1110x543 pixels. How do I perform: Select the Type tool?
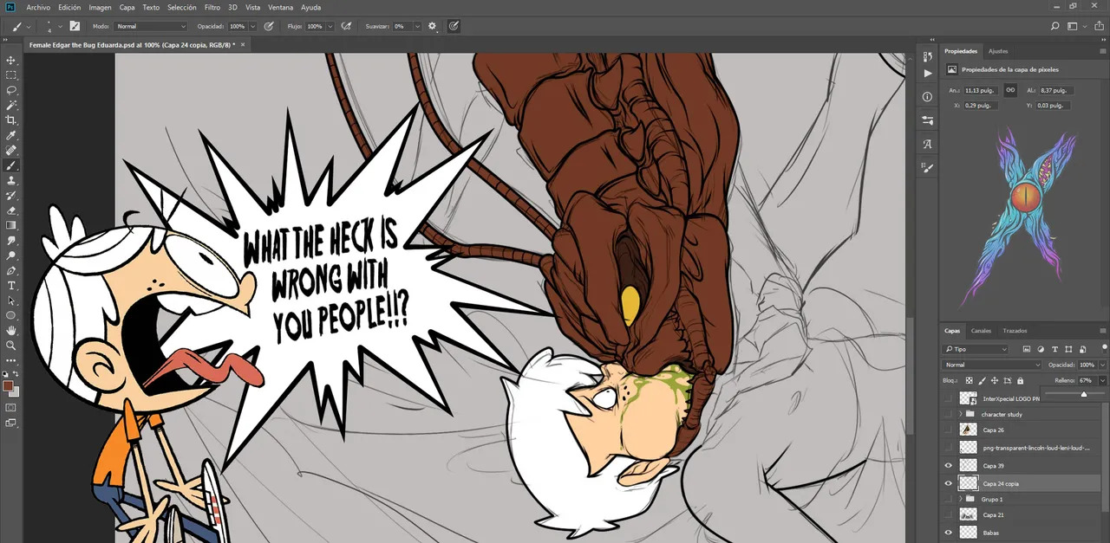(11, 286)
